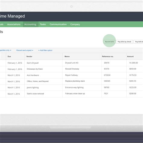Select the Sam's snow removal row

coord(71,94)
